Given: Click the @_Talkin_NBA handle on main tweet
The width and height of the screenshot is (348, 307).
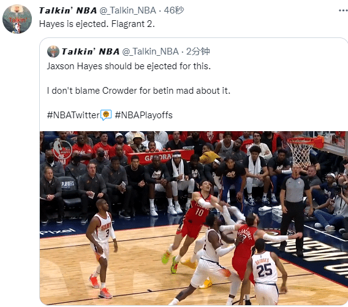Looking at the screenshot, I should [127, 10].
